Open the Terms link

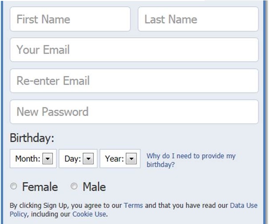click(133, 205)
